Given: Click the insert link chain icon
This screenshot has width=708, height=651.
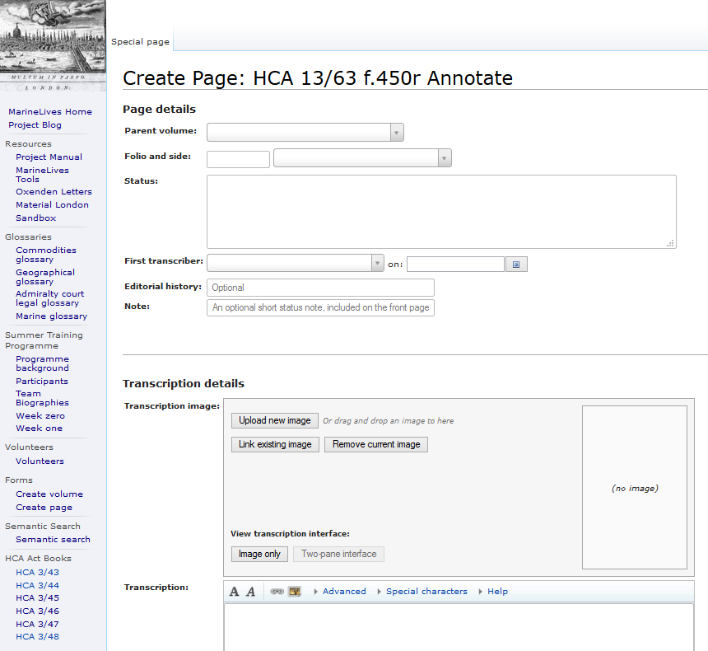Looking at the screenshot, I should [277, 592].
